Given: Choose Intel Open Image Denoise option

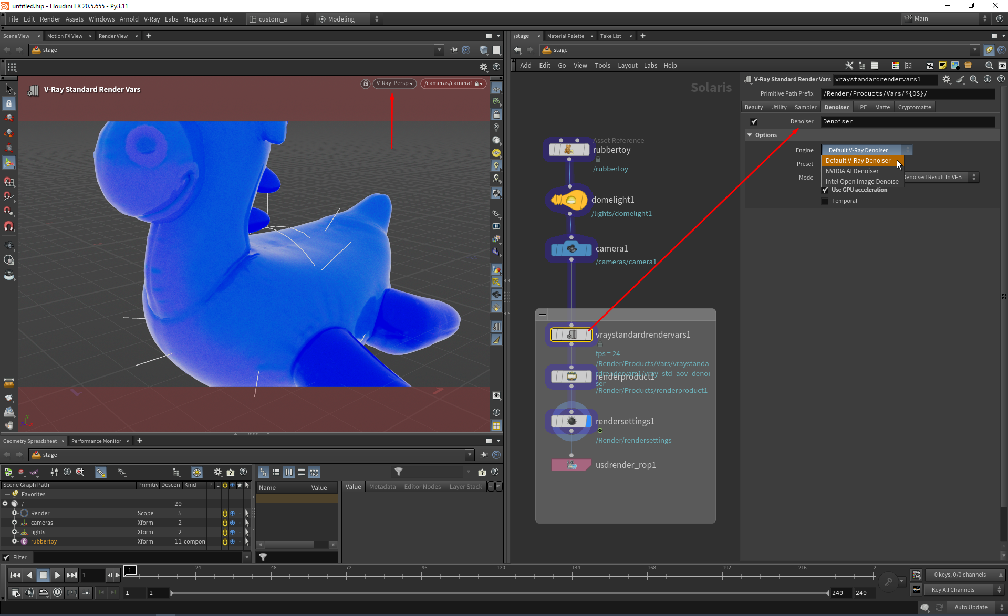Looking at the screenshot, I should point(862,182).
